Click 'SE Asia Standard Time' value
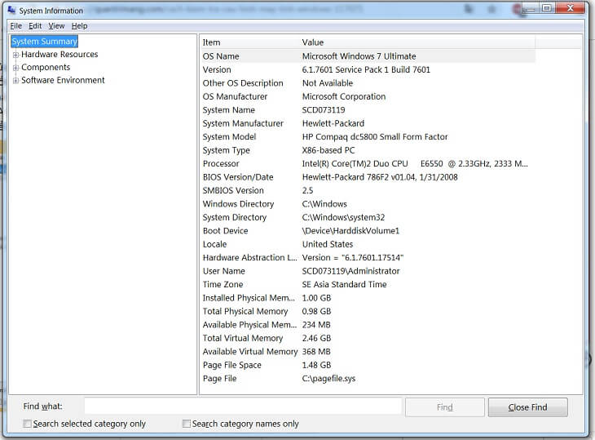Screen dimensions: 595x440 click(344, 284)
